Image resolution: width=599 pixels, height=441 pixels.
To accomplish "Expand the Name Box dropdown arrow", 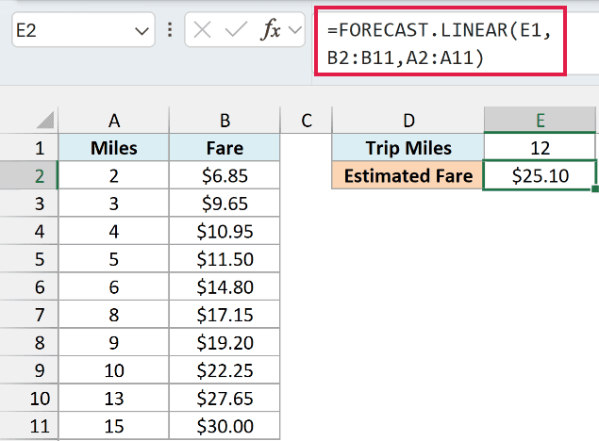I will [x=141, y=30].
